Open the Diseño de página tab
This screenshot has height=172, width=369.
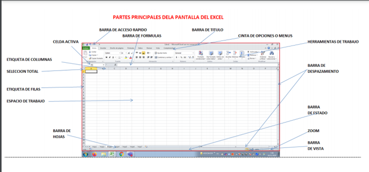[117, 48]
